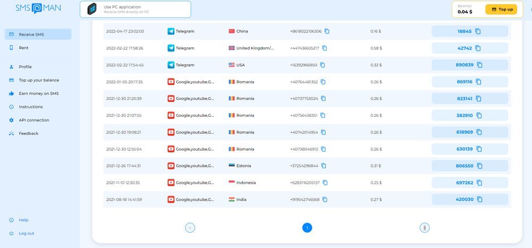Click the Estonia country cell
Screen dimensions: 532x248
[240, 166]
